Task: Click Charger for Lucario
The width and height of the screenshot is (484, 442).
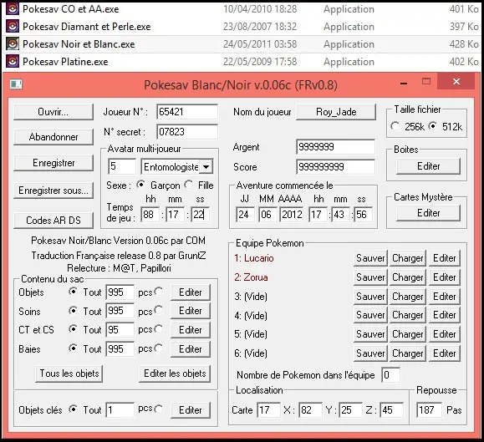Action: 407,258
